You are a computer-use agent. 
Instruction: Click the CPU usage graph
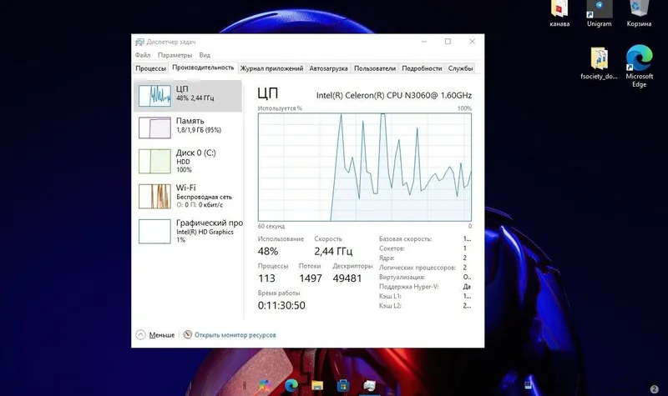[365, 168]
